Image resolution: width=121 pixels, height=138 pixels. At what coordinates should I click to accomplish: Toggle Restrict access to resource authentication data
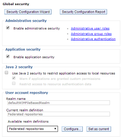point(14,84)
